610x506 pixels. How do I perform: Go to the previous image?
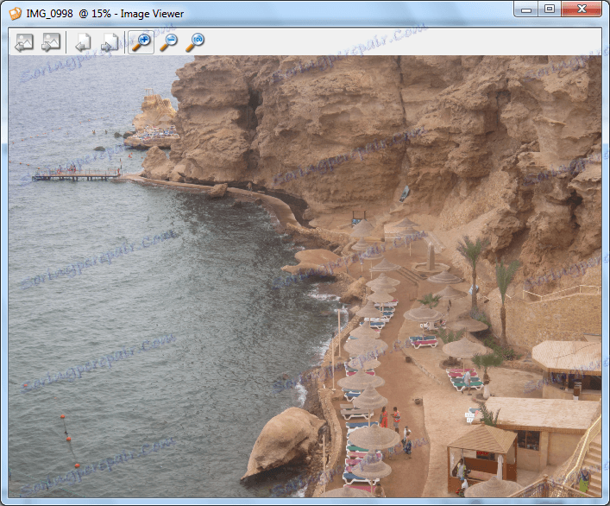(24, 42)
